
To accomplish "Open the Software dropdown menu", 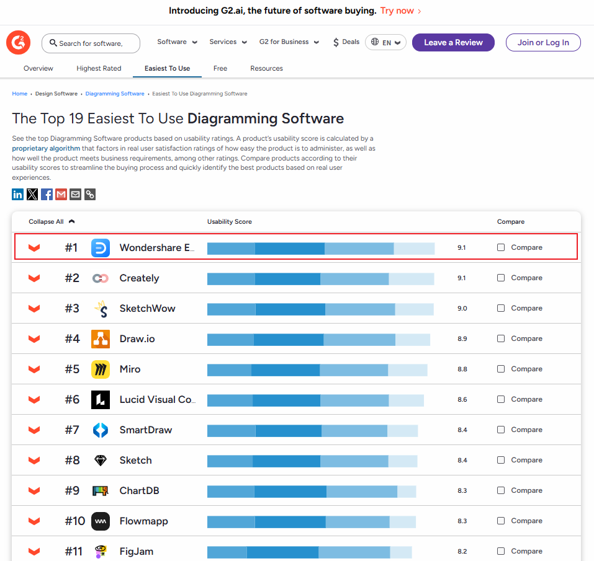I will pos(177,42).
